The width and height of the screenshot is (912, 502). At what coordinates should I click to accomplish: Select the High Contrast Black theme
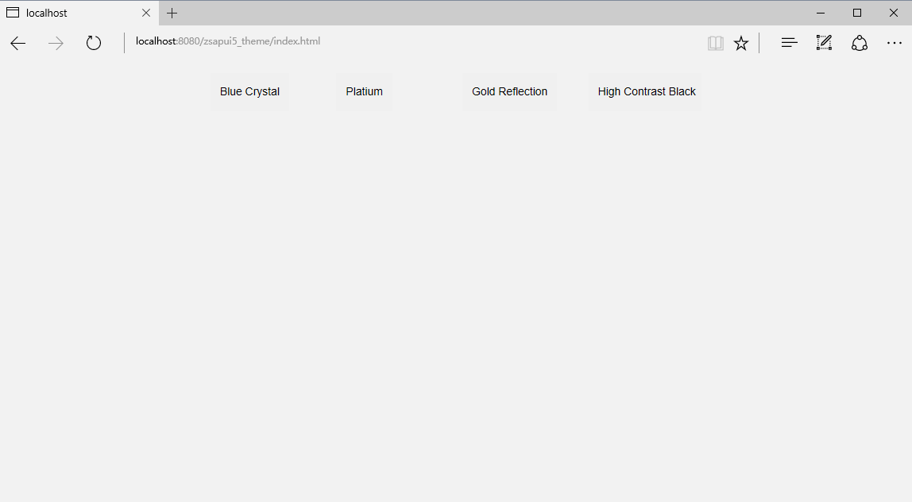point(647,91)
